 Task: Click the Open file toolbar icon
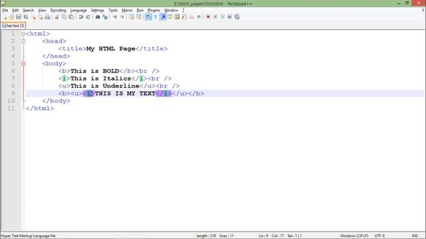pyautogui.click(x=11, y=17)
